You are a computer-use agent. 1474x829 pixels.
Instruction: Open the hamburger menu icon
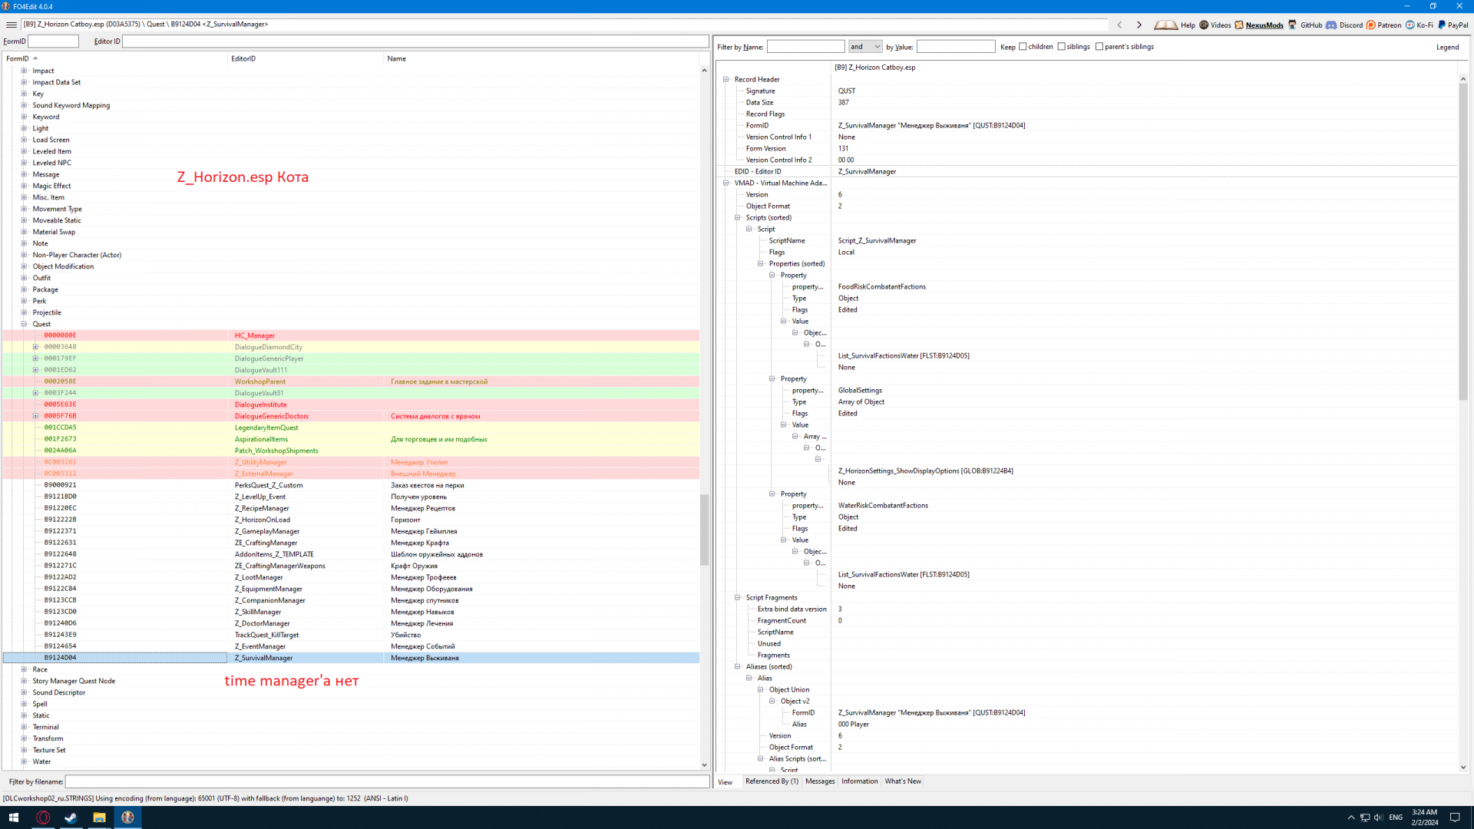(x=12, y=25)
